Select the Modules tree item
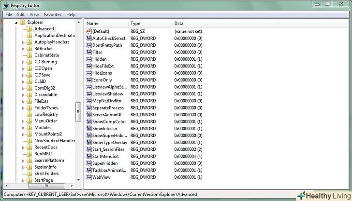The height and width of the screenshot is (201, 352). click(43, 128)
